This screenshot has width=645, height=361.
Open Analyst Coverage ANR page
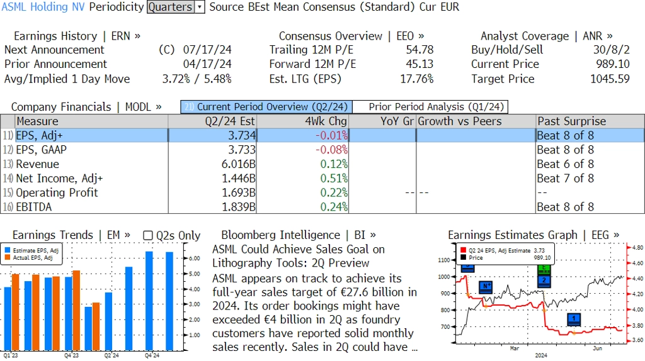click(546, 36)
